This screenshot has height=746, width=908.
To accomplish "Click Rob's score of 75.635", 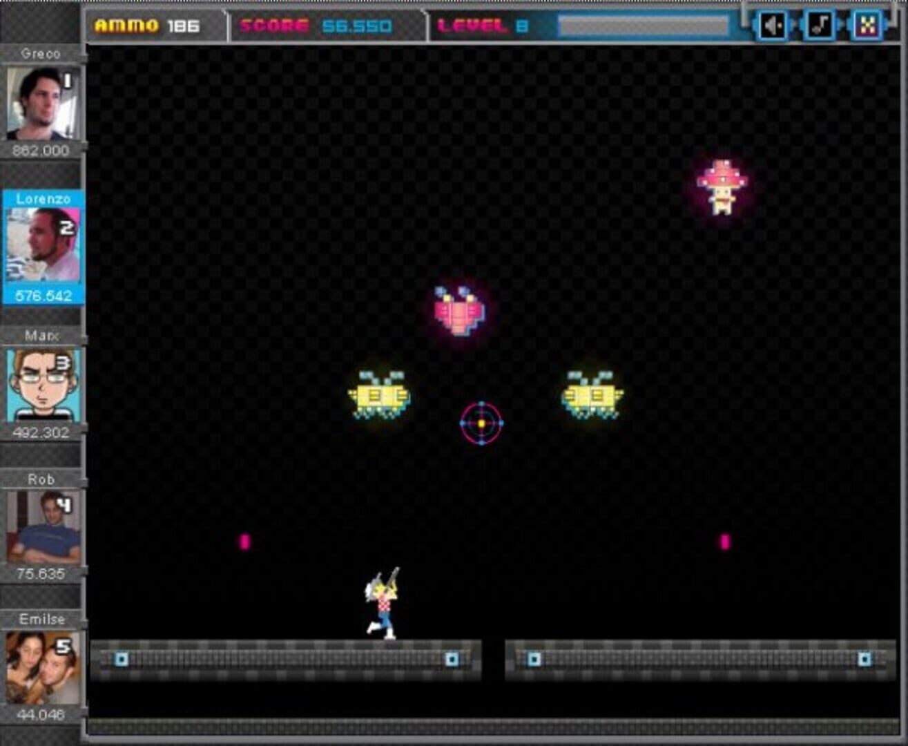I will [x=40, y=573].
